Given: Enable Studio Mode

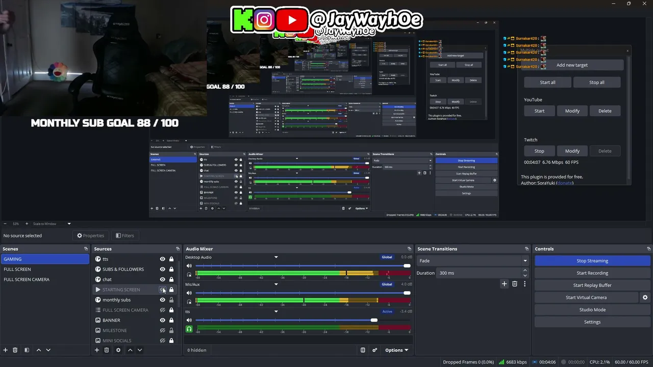Looking at the screenshot, I should tap(592, 310).
